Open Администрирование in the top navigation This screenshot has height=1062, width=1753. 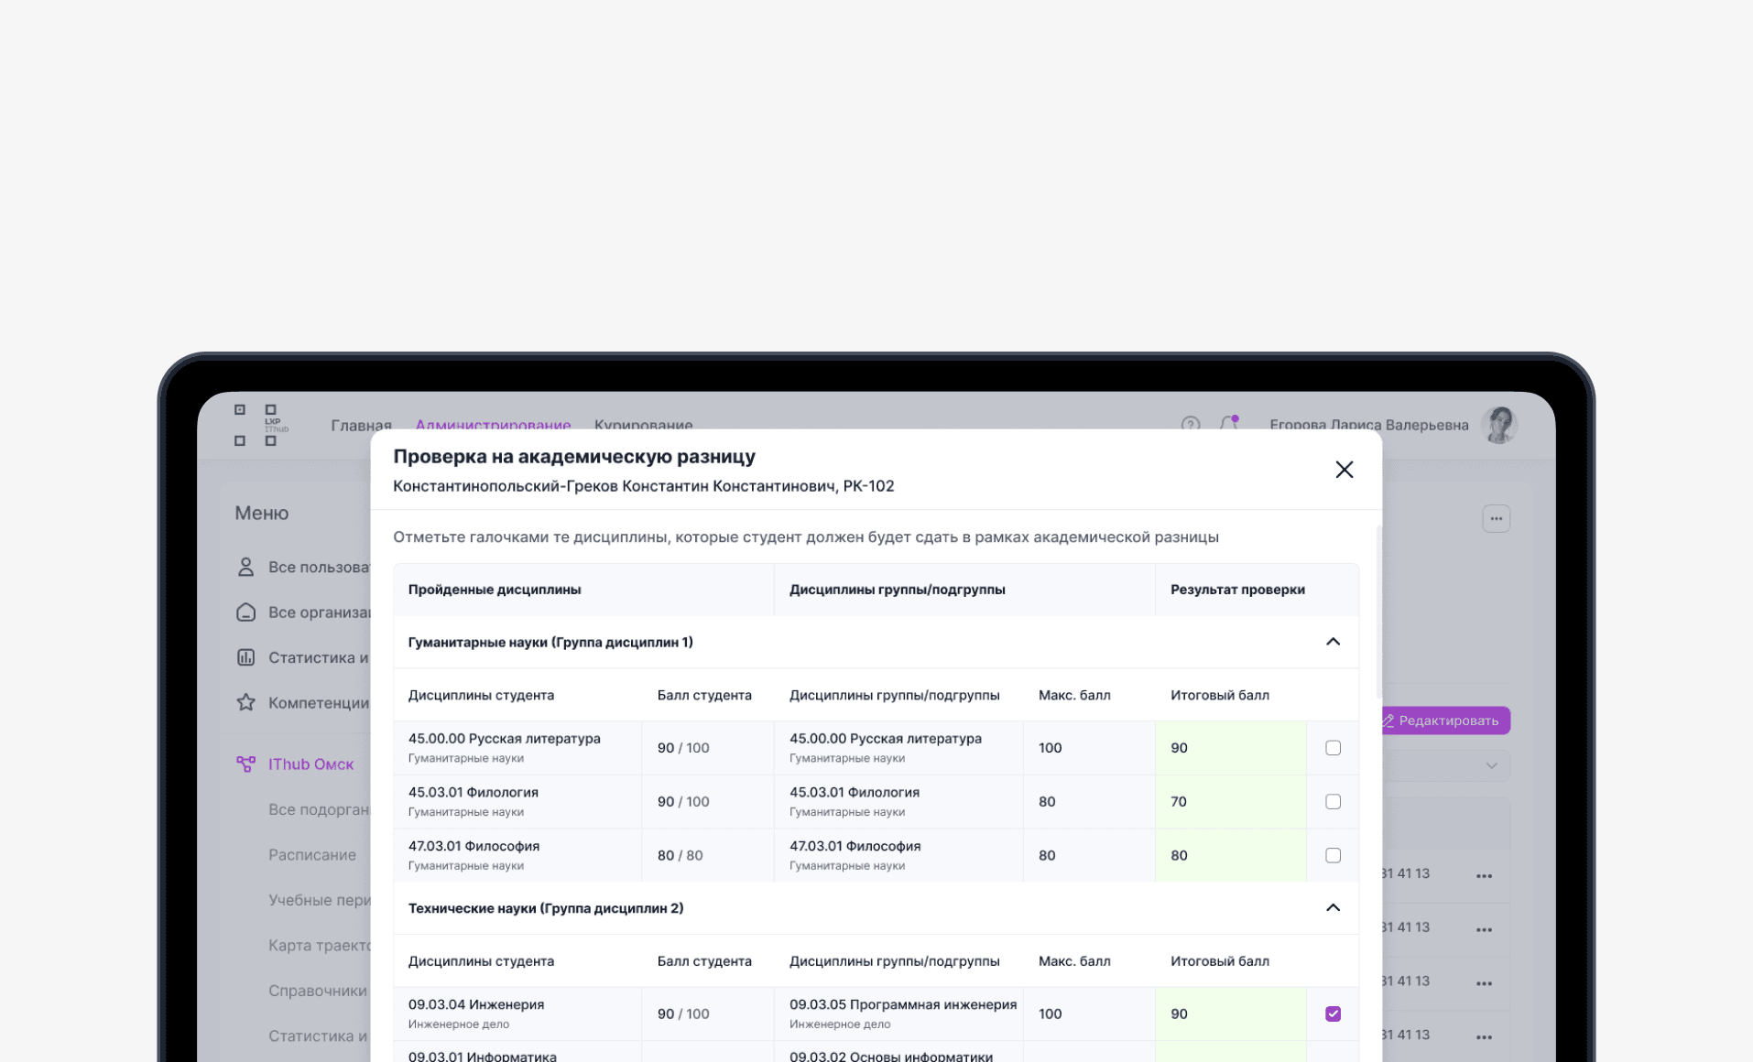(493, 425)
